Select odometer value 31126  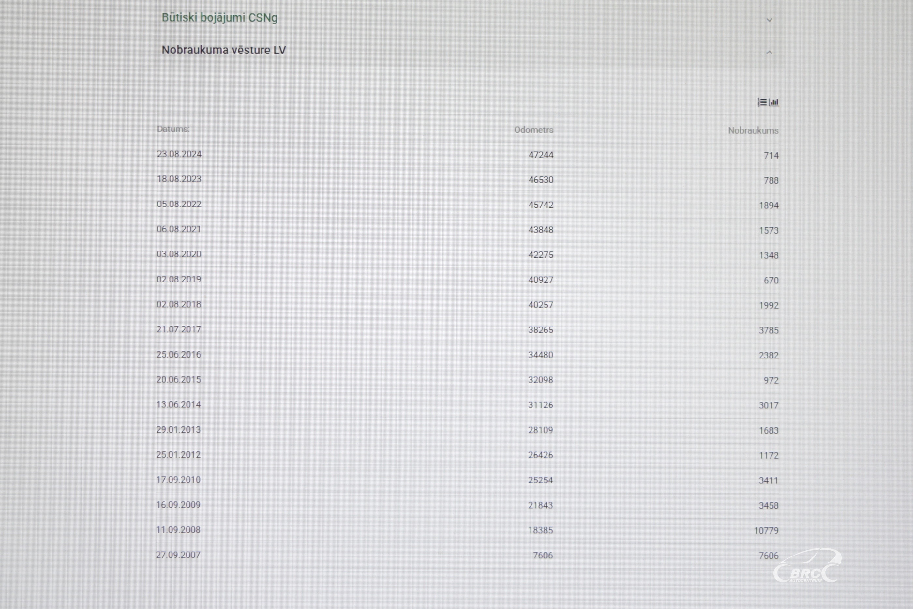[540, 405]
